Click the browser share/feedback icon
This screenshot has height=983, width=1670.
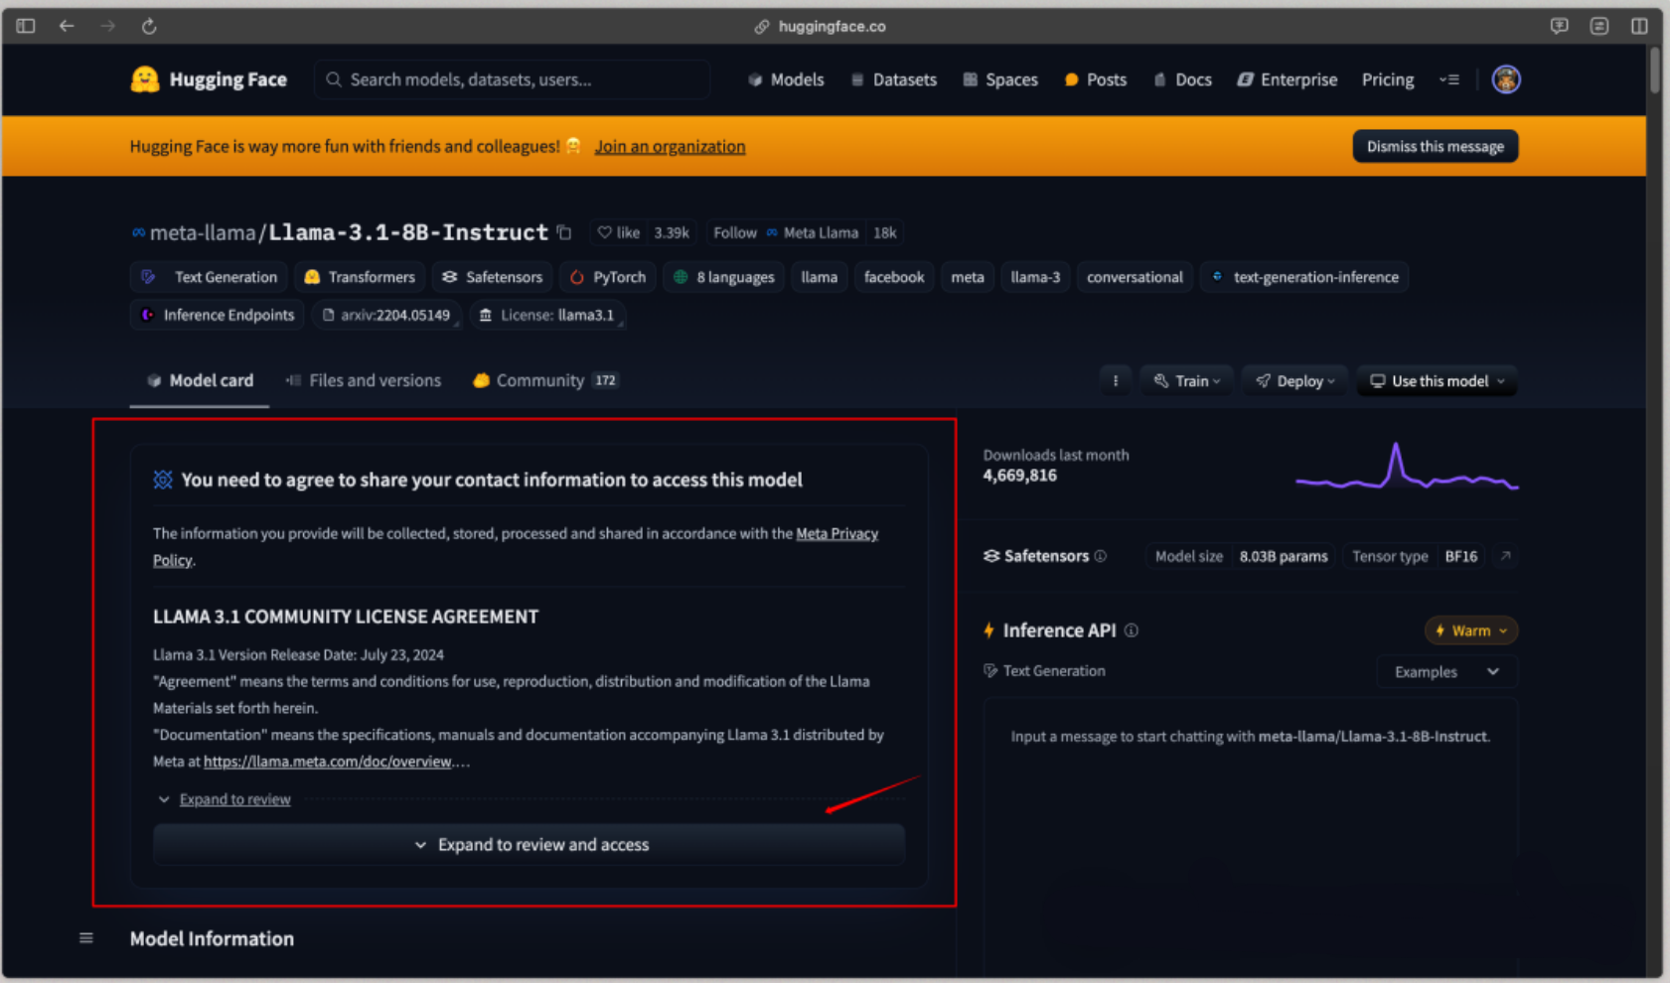[1559, 26]
